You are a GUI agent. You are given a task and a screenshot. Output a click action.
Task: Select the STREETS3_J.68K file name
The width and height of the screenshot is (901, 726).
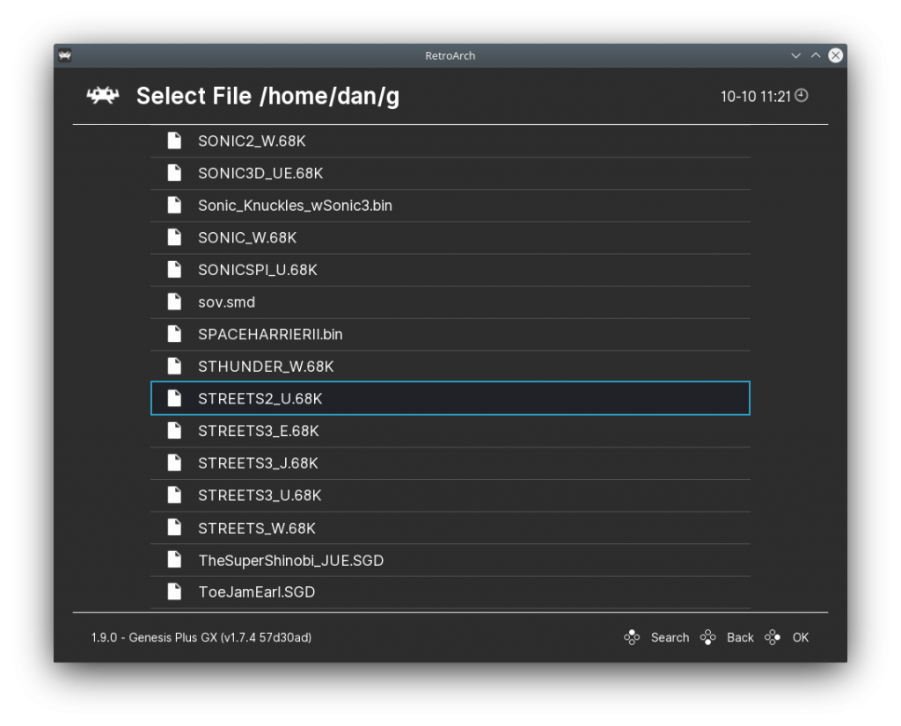258,463
